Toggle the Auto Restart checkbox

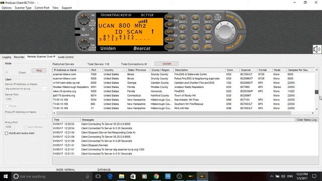pyautogui.click(x=25, y=127)
